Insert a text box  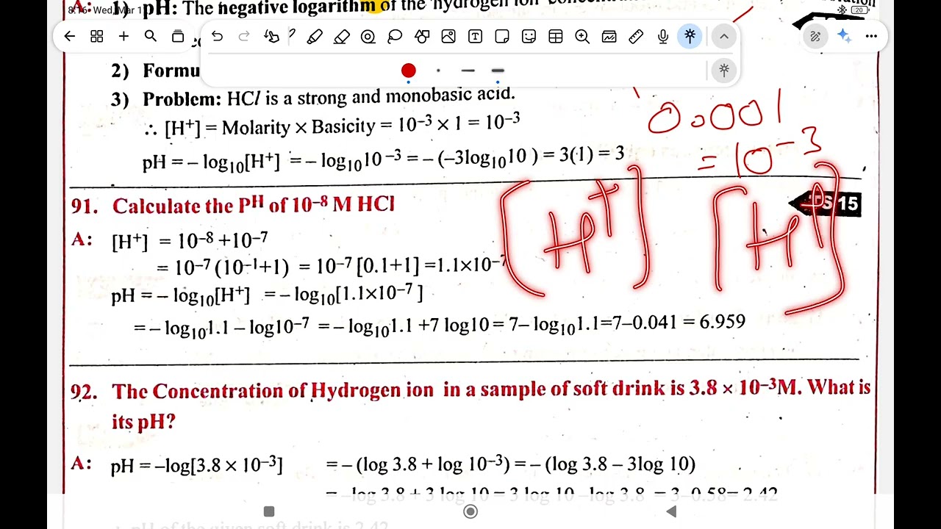475,37
